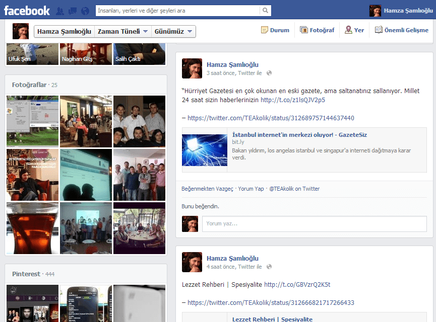Click laptop network article thumbnail
Screen dimensions: 436x322
[205, 150]
